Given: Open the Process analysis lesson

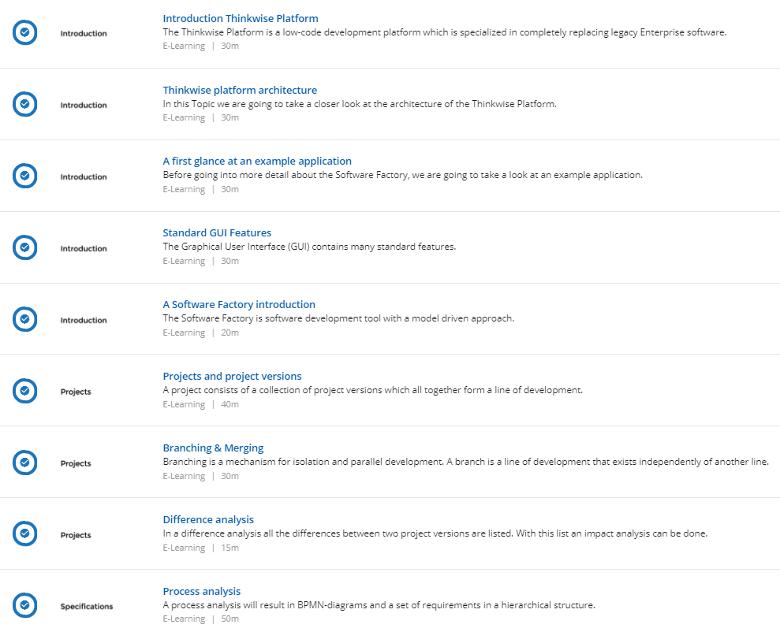Looking at the screenshot, I should coord(201,591).
